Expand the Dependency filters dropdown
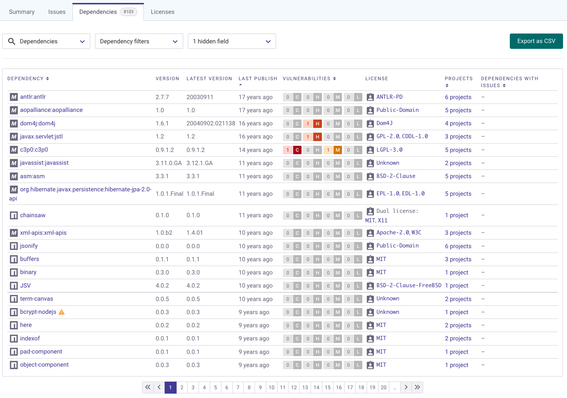The image size is (567, 398). coord(139,41)
